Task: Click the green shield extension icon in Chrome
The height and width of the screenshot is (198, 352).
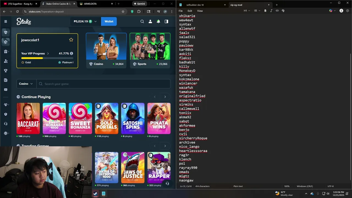Action: coord(132,12)
